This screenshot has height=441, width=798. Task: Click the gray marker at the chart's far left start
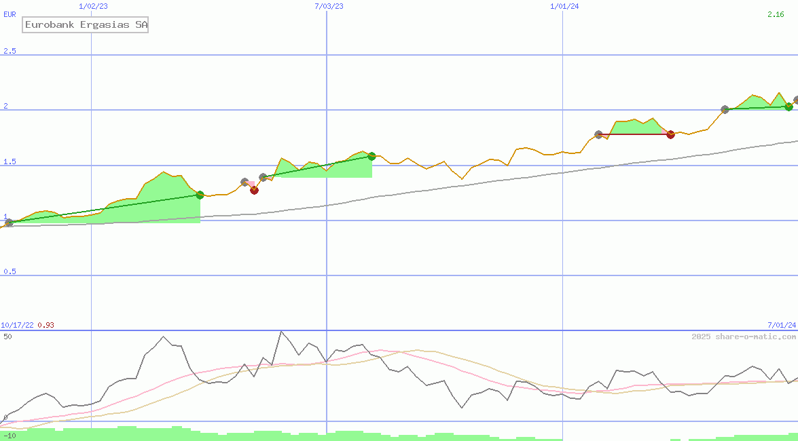[x=9, y=223]
